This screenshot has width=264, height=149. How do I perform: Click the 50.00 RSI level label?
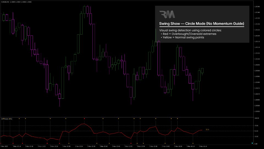[257, 131]
